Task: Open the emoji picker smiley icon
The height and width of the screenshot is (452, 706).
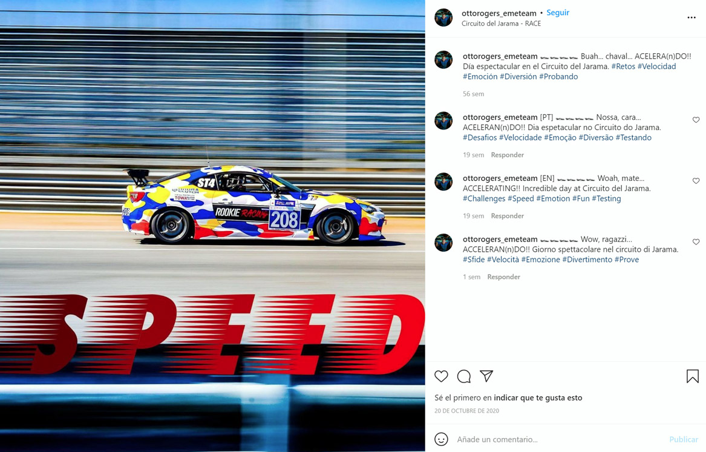Action: click(x=441, y=439)
